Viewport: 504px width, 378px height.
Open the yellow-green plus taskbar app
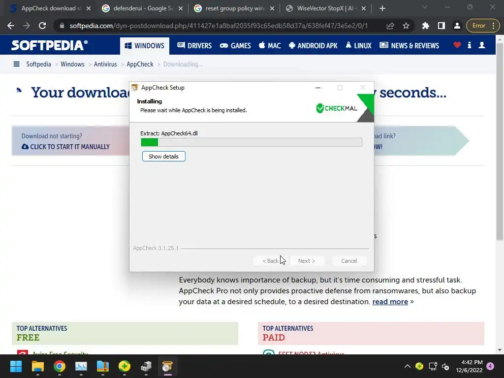pyautogui.click(x=125, y=366)
